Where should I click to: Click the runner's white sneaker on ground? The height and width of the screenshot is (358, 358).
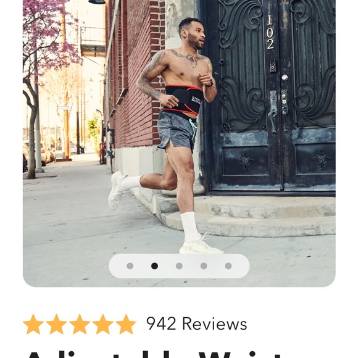coord(200,245)
